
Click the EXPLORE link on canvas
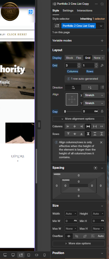pos(18,156)
